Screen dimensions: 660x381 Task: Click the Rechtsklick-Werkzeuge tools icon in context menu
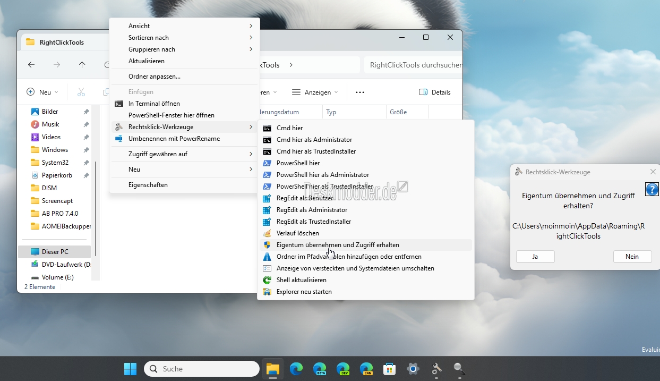pos(119,127)
